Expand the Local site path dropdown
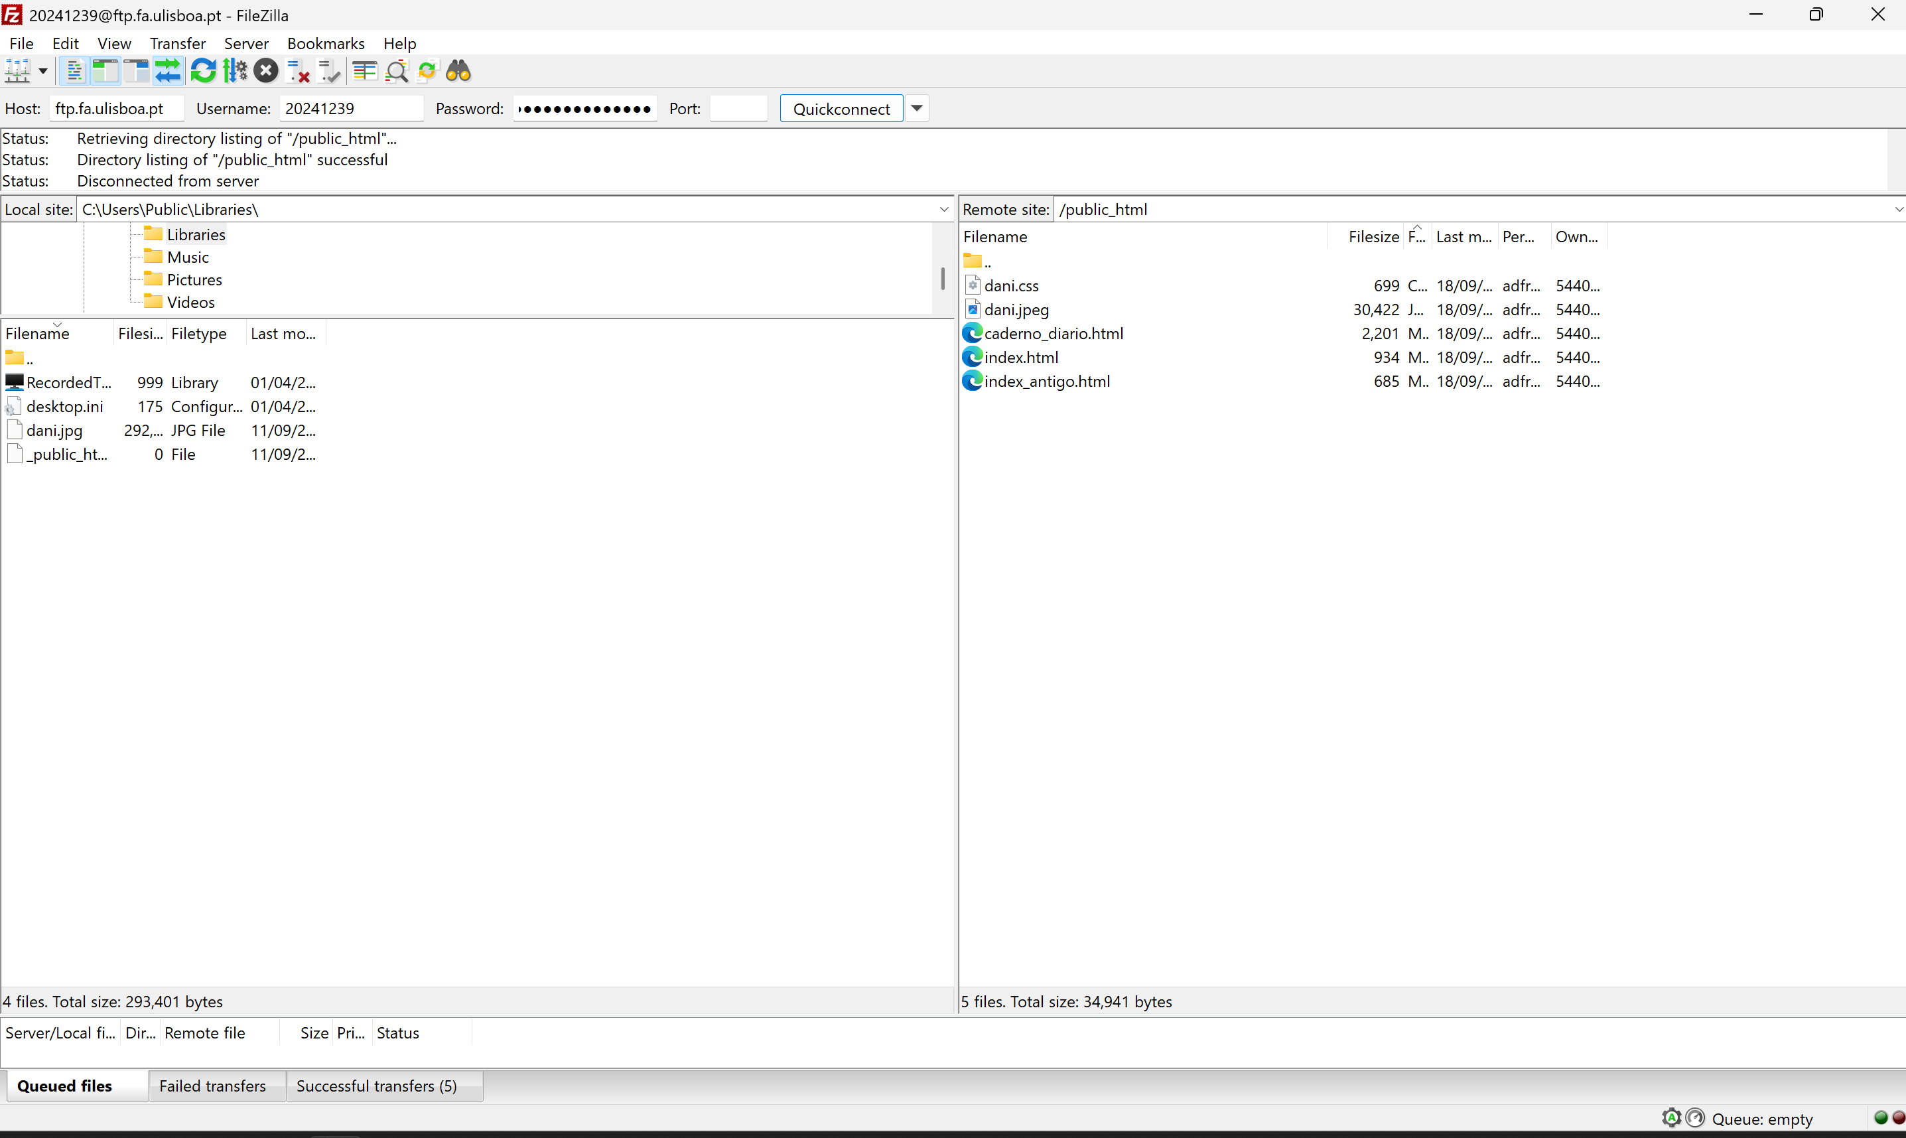Viewport: 1906px width, 1138px height. [944, 209]
